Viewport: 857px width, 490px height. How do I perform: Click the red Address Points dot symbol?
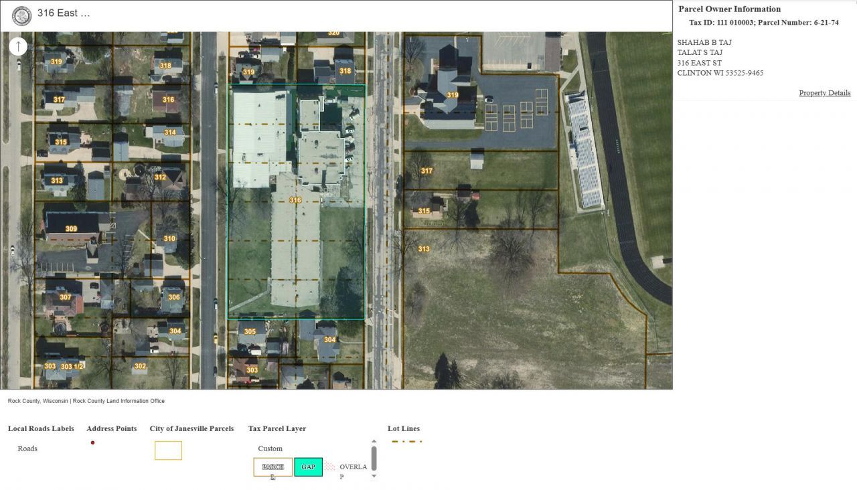[92, 442]
